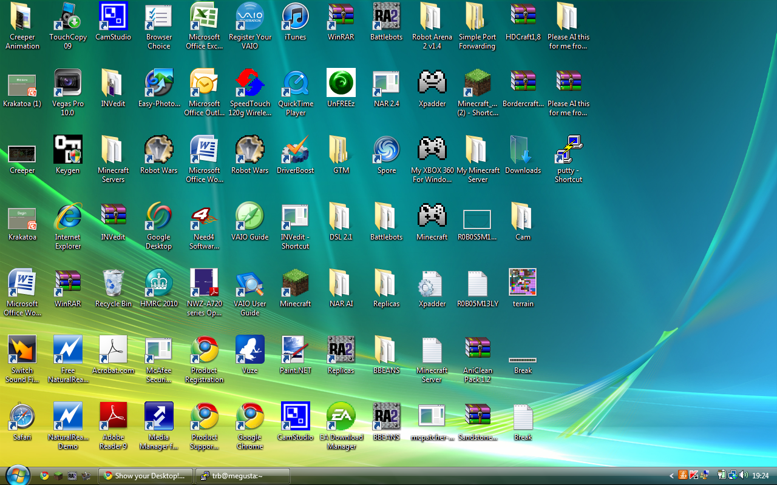Open the DSL 2.1 folder
The width and height of the screenshot is (777, 485).
341,216
